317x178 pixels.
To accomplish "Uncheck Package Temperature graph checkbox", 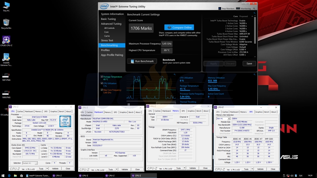I will 102,77.
